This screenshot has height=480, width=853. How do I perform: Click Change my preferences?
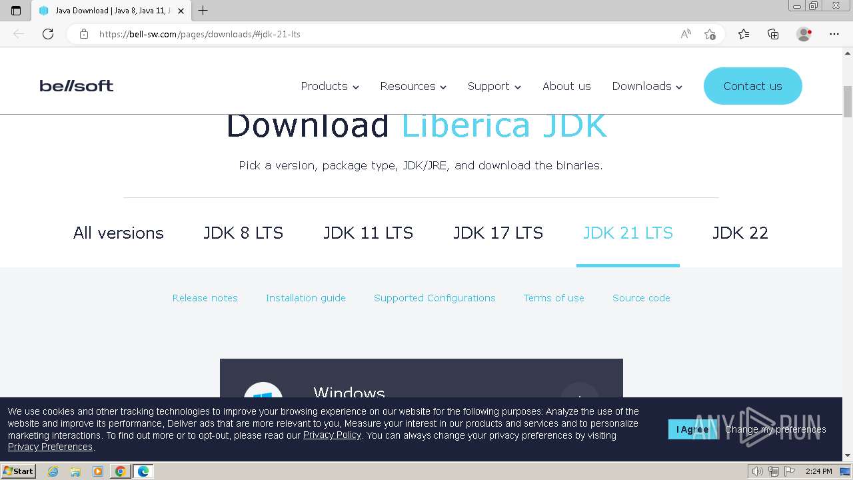(776, 429)
